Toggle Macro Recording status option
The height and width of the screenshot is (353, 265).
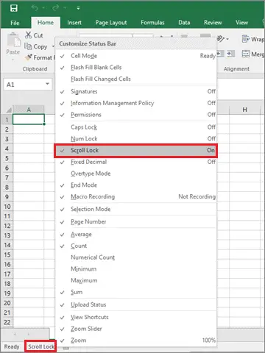[136, 196]
